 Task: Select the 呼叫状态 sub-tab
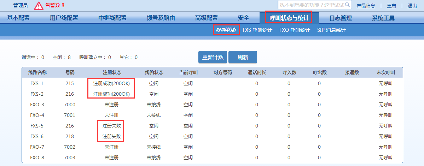pyautogui.click(x=226, y=30)
